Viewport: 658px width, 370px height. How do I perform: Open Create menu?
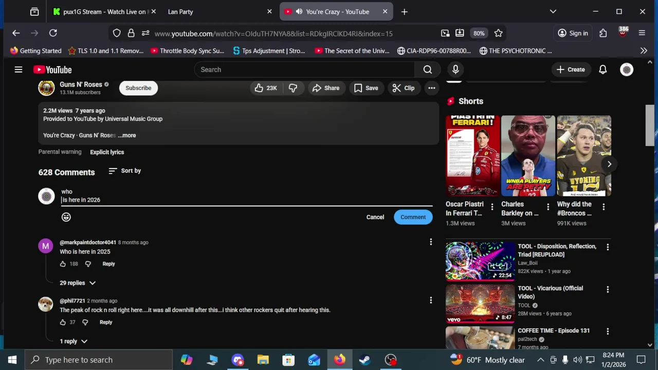click(x=571, y=69)
